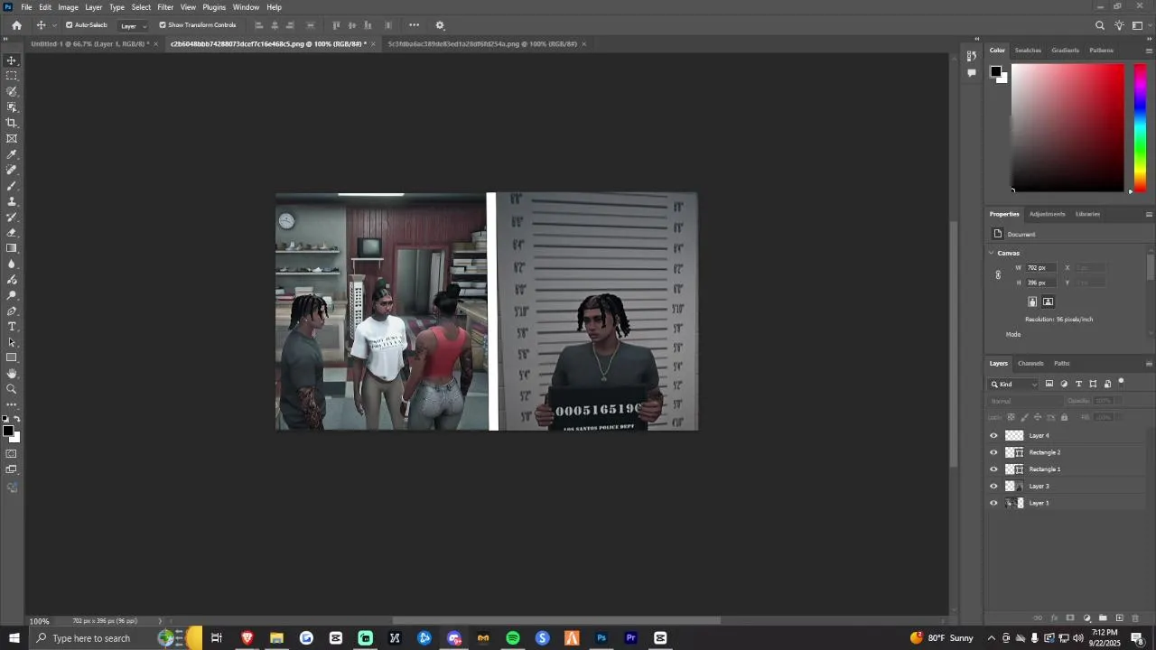
Task: Select the Move tool in the toolbox
Action: (12, 60)
